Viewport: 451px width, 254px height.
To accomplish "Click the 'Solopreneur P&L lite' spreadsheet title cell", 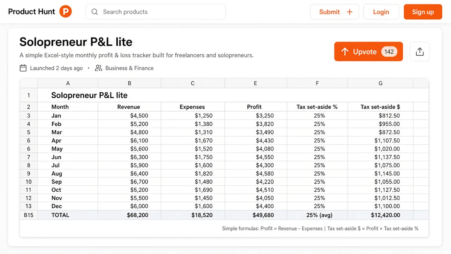I will (x=89, y=95).
